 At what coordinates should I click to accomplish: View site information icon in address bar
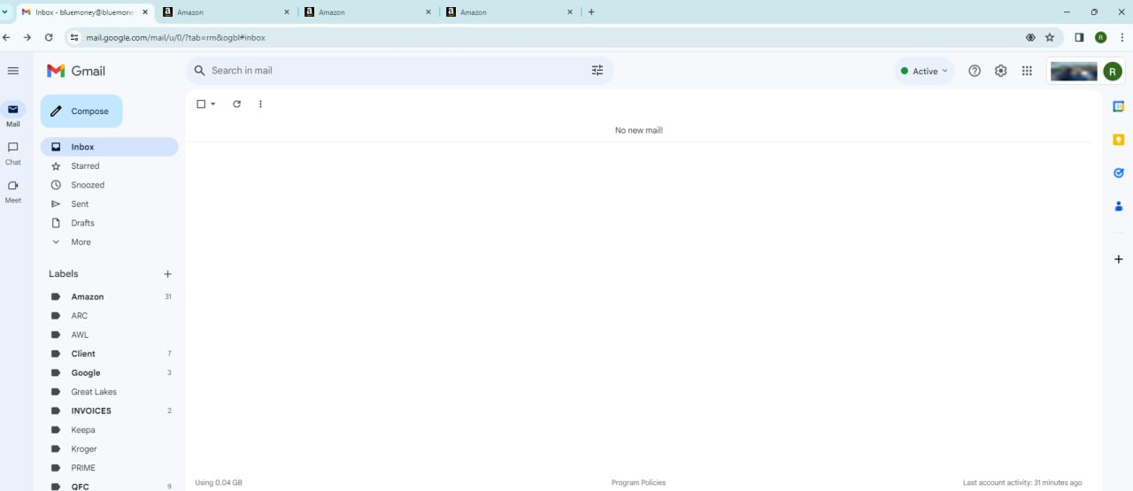pyautogui.click(x=74, y=37)
